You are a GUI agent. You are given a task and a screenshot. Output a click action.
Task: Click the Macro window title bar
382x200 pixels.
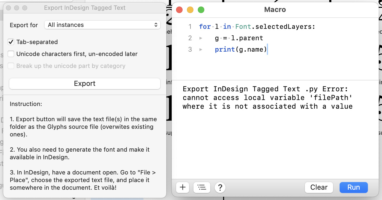[x=275, y=10]
